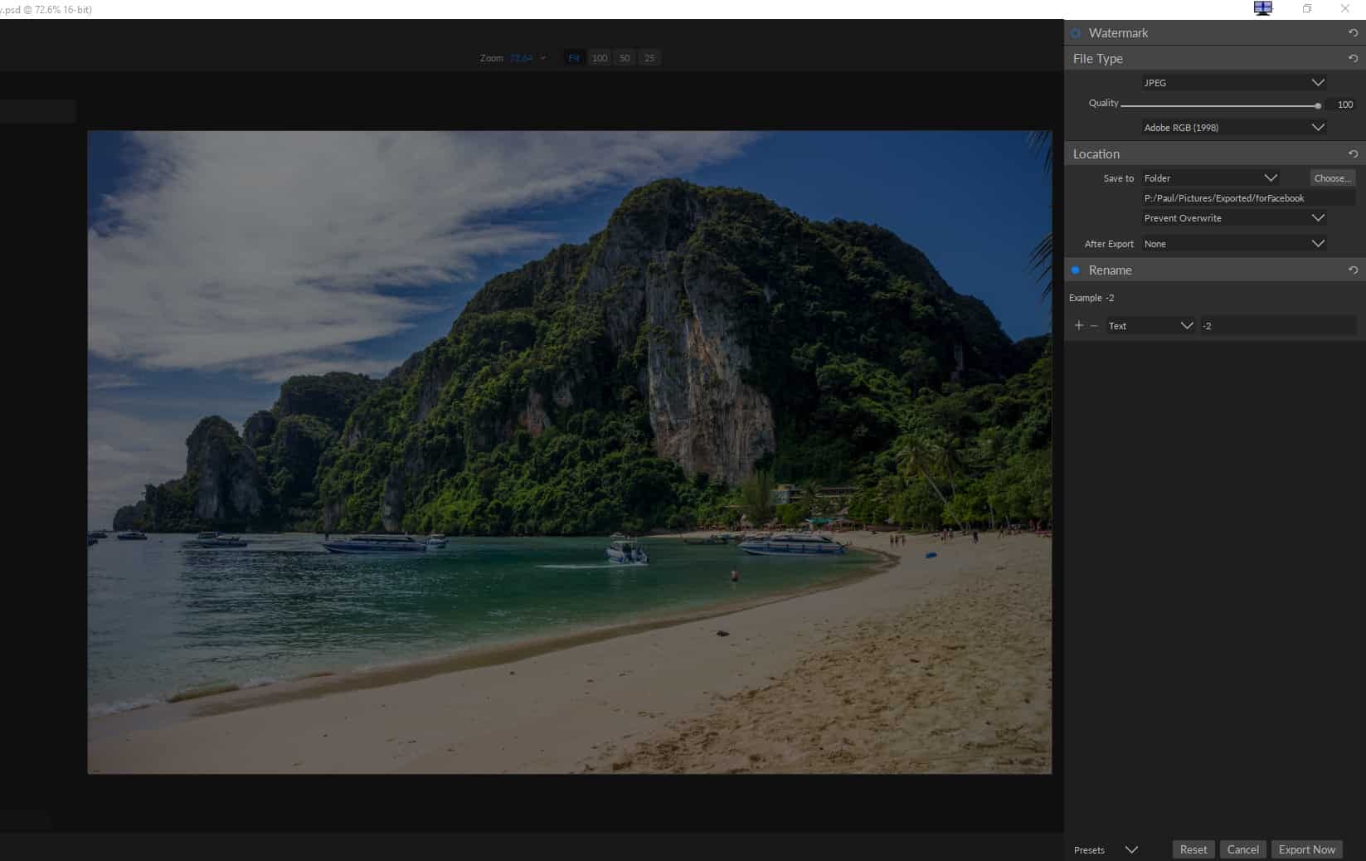Open the Presets dropdown

(x=1106, y=850)
